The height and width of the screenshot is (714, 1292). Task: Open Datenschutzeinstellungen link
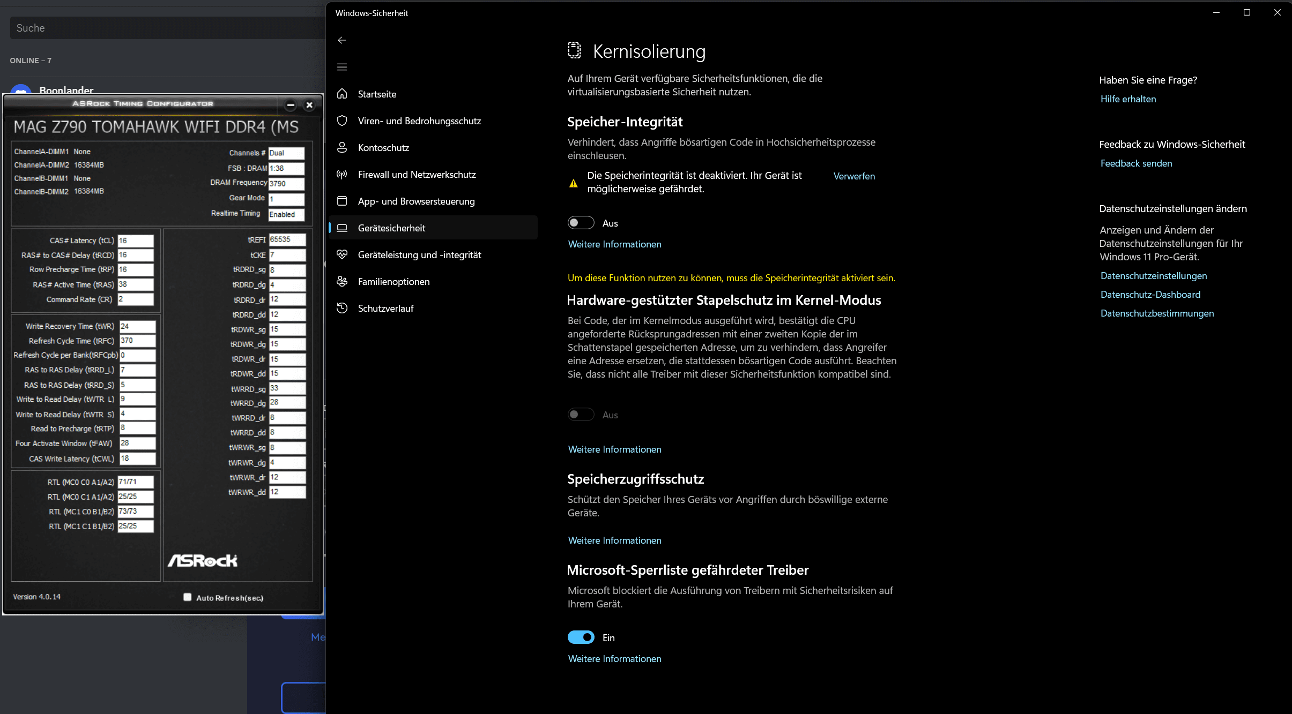1154,276
